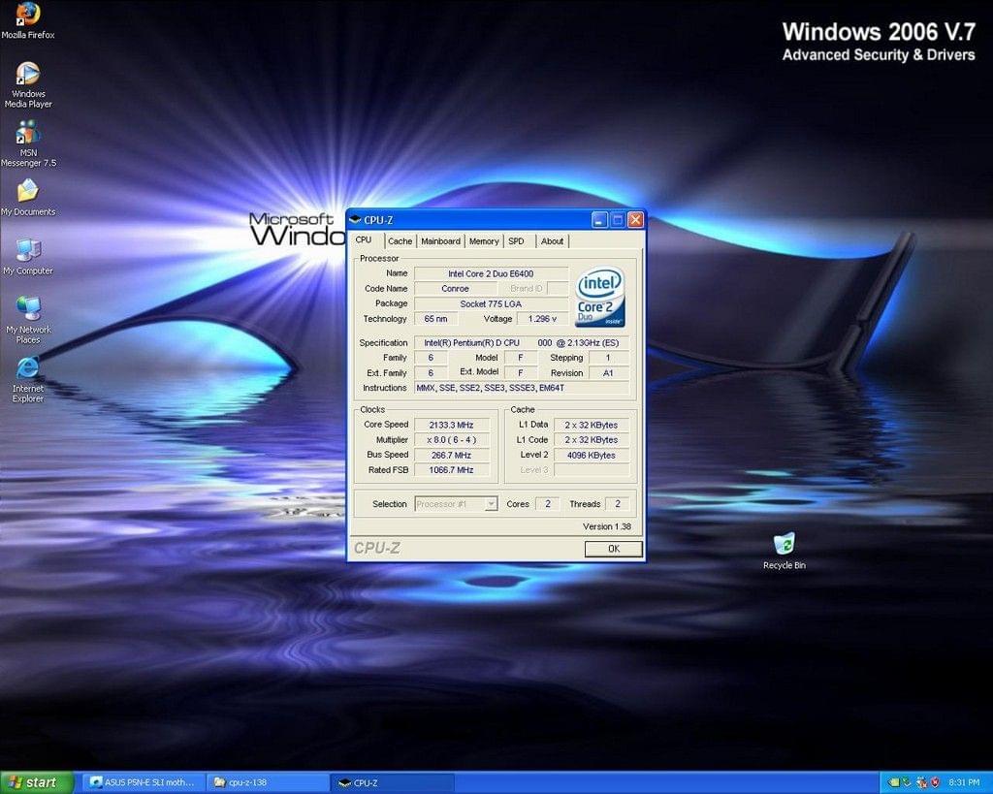Click the Revision A1 value
This screenshot has width=993, height=794.
pos(609,373)
